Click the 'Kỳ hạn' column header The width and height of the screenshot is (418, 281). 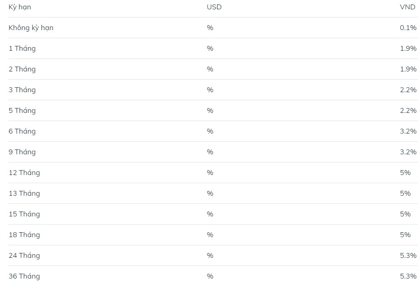coord(20,7)
